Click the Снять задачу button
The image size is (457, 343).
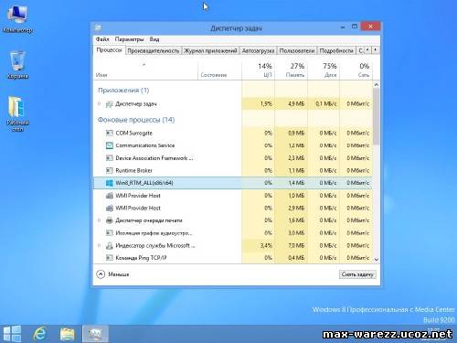357,274
